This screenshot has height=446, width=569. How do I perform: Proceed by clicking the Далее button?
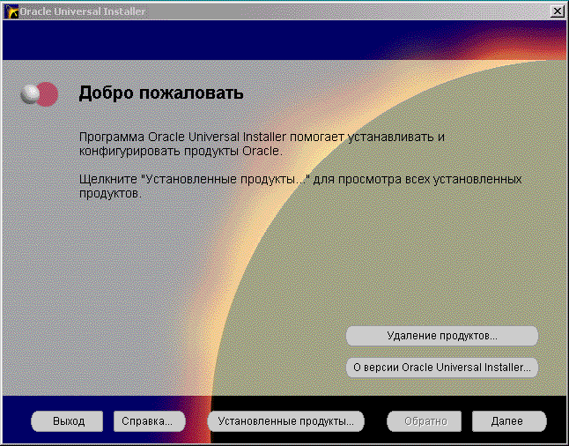(x=509, y=421)
